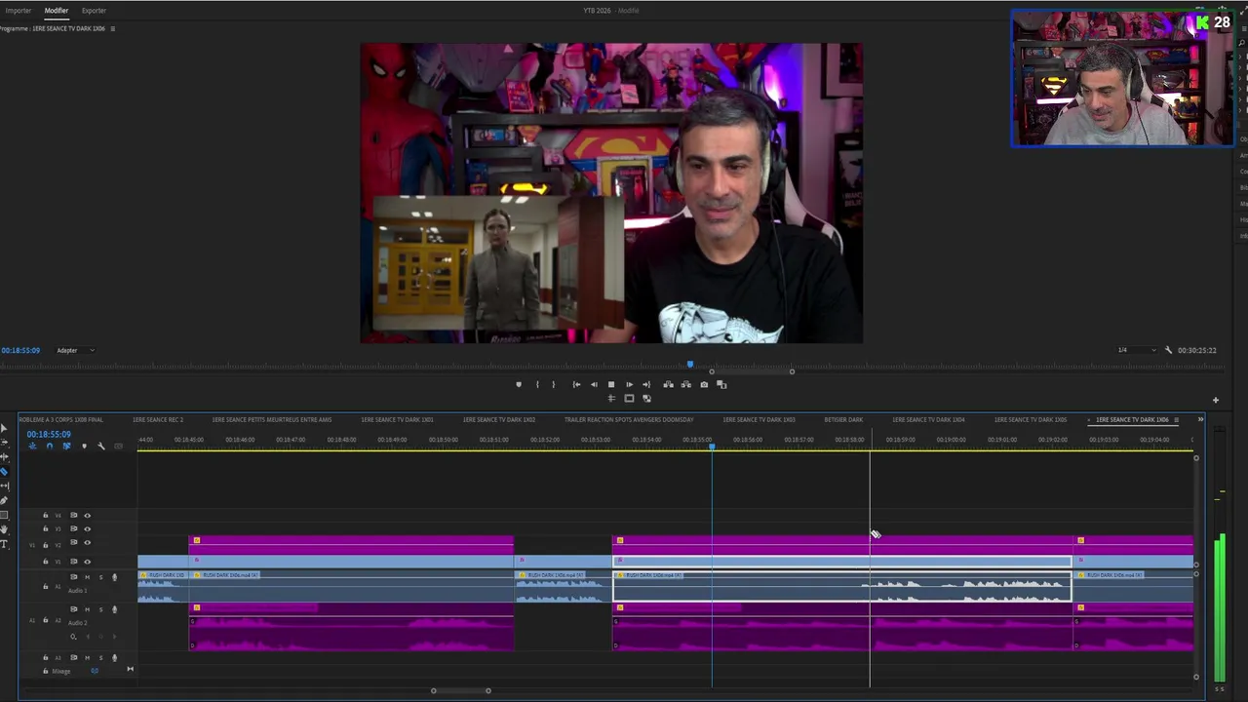
Task: Select the Rectangle tool
Action: pos(4,515)
